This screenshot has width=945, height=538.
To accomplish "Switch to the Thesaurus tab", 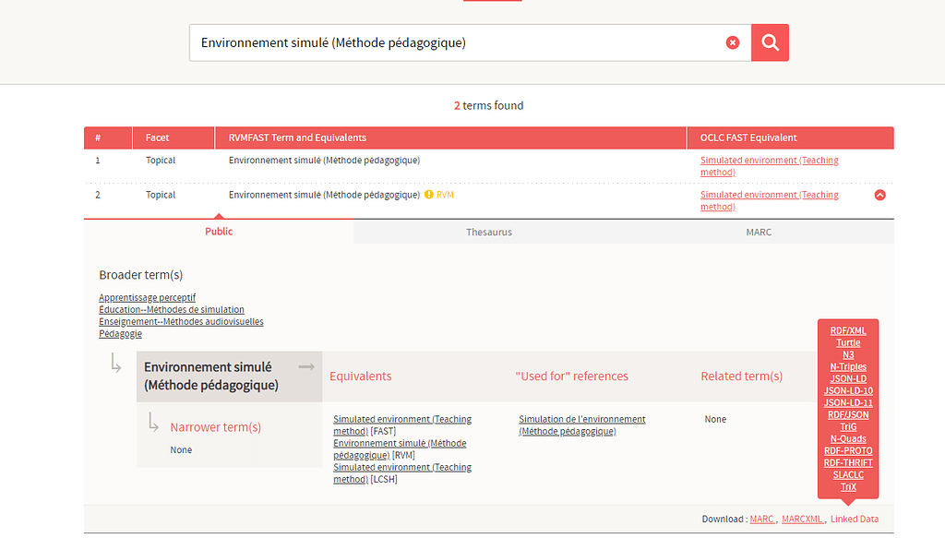I will (488, 232).
